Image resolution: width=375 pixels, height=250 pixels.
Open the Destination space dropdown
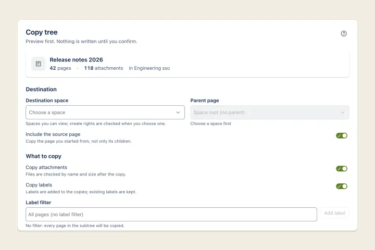click(x=105, y=112)
